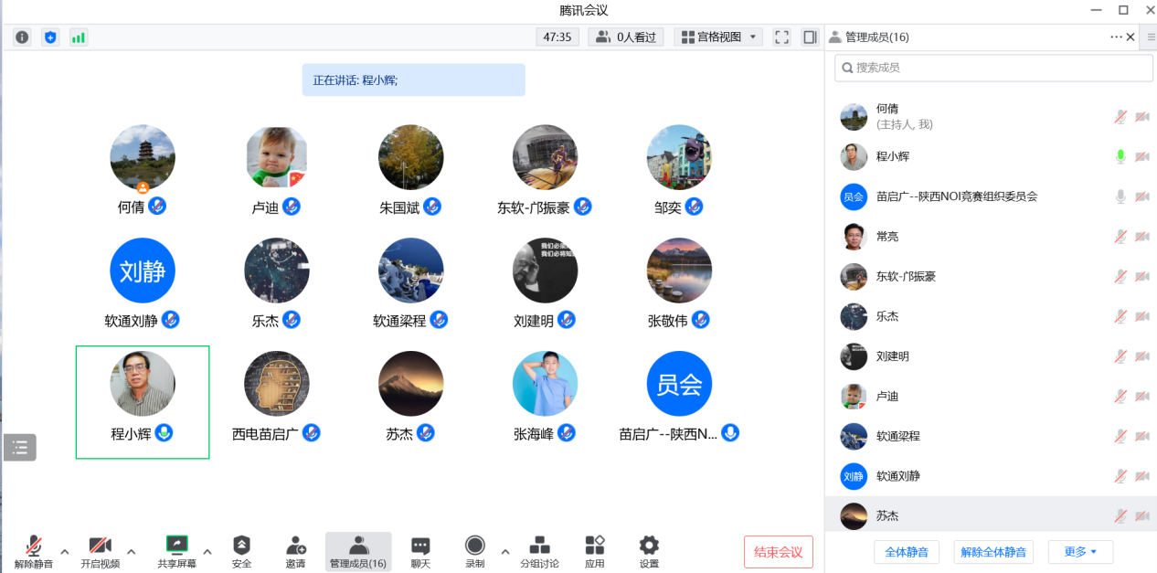Open Apps (应用) in toolbar
Viewport: 1157px width, 573px height.
pos(595,552)
